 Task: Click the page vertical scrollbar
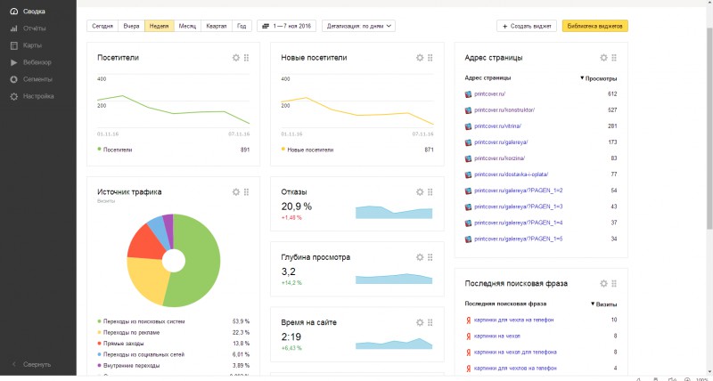click(709, 127)
